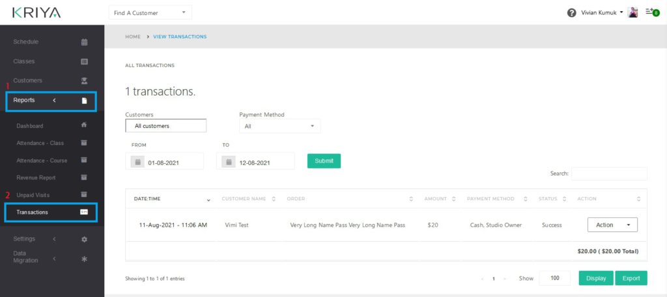Click the HOME breadcrumb link
Image resolution: width=667 pixels, height=297 pixels.
point(133,37)
